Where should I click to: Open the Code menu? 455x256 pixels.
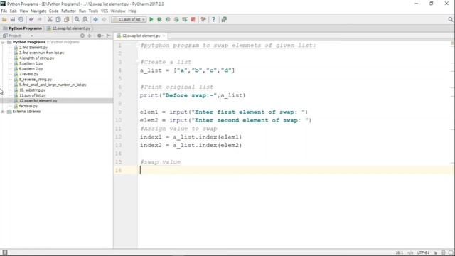54,11
